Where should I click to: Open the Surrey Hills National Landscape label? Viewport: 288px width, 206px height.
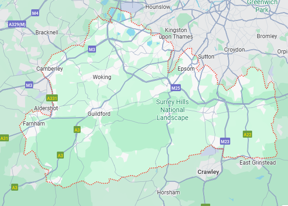tap(172, 110)
